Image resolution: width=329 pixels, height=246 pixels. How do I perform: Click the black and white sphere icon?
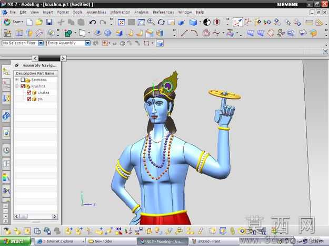(x=207, y=22)
